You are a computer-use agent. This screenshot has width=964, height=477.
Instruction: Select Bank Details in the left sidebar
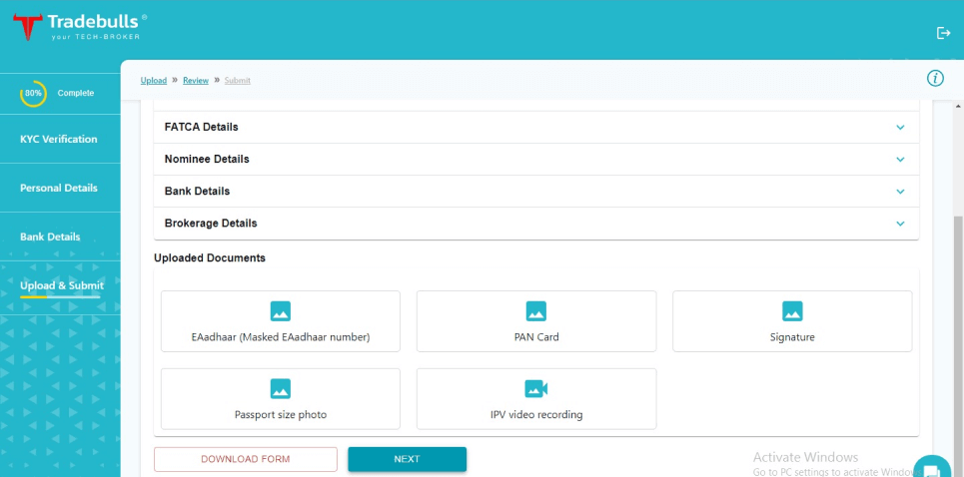50,238
